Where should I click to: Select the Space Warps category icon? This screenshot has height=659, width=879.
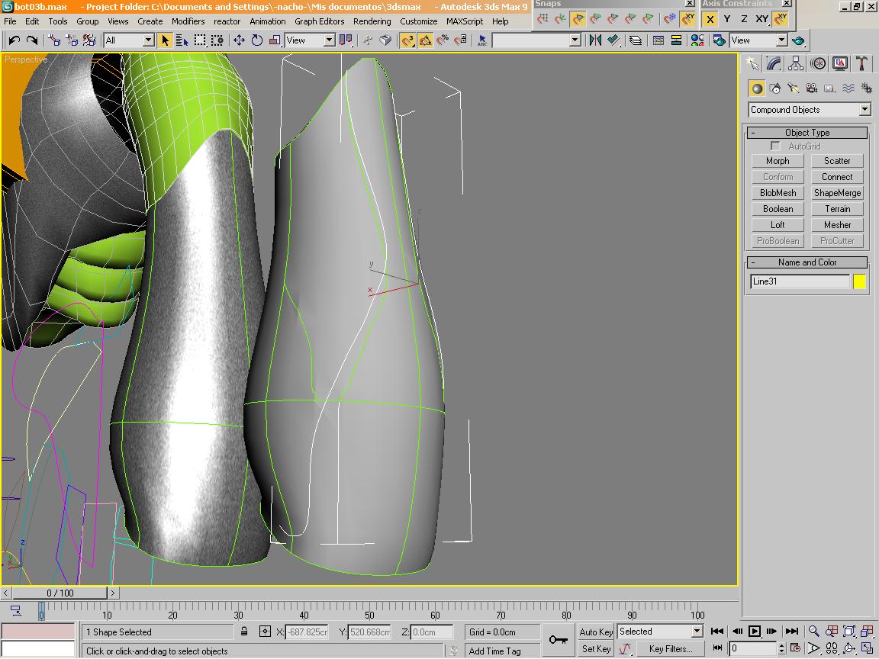[x=848, y=88]
